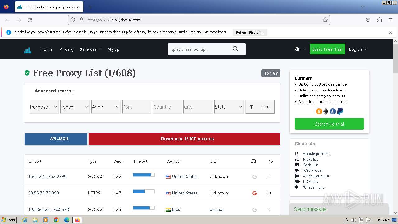Click the Filter button
This screenshot has height=224, width=398.
point(260,107)
